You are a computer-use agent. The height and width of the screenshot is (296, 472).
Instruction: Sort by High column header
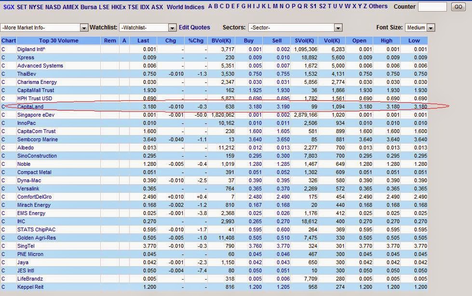[x=387, y=40]
